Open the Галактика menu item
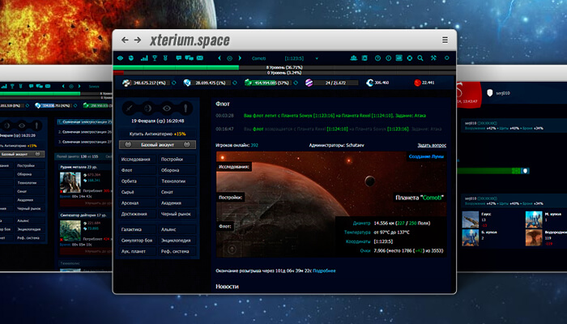This screenshot has height=324, width=567. coord(138,229)
